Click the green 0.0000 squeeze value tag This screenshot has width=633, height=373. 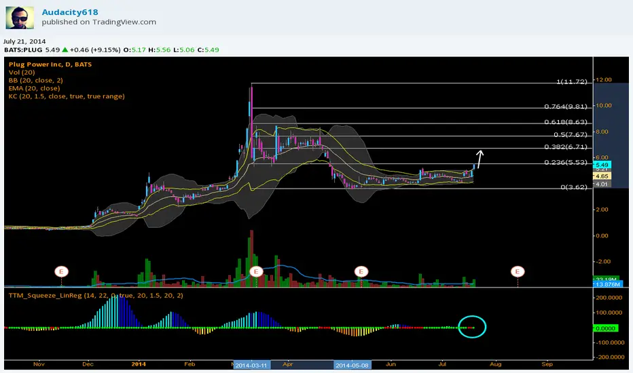606,328
